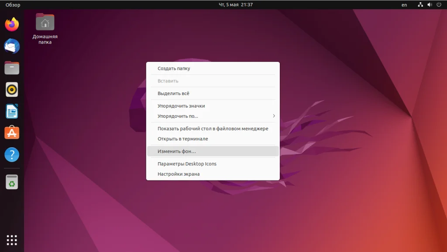
Task: Launch Firefox from the dock
Action: [x=11, y=24]
